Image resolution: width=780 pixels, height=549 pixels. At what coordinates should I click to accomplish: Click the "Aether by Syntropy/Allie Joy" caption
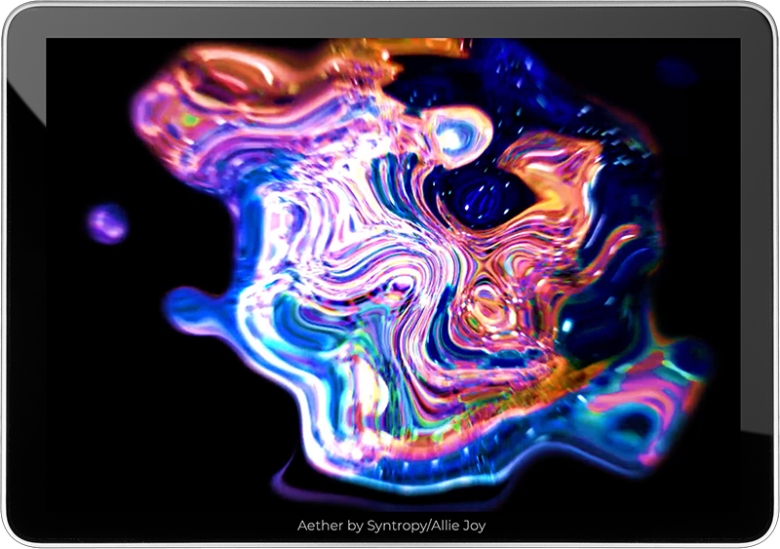tap(392, 527)
